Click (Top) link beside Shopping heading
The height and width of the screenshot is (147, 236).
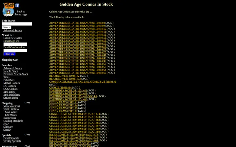pyautogui.click(x=27, y=103)
